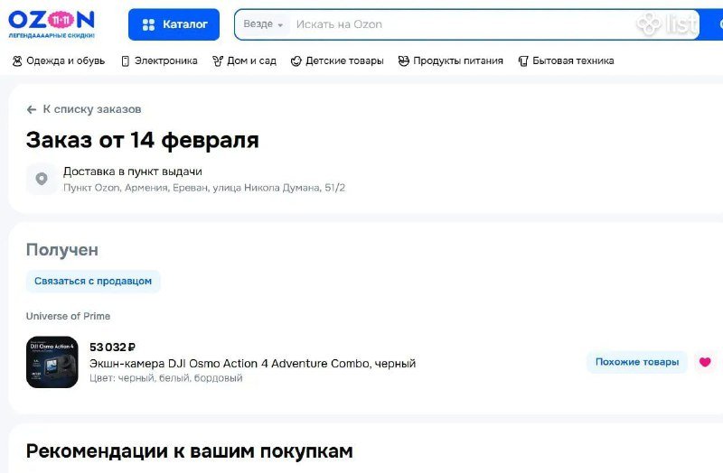Click the pickup point location pin icon

pyautogui.click(x=41, y=179)
